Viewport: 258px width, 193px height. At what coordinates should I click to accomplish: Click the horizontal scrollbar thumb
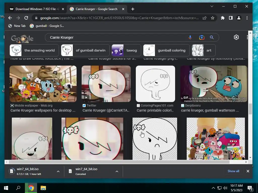[x=119, y=162]
